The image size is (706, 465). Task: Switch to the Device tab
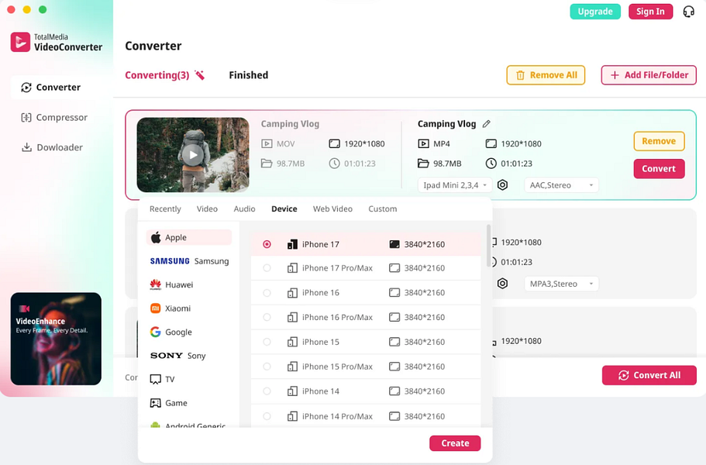pos(284,209)
